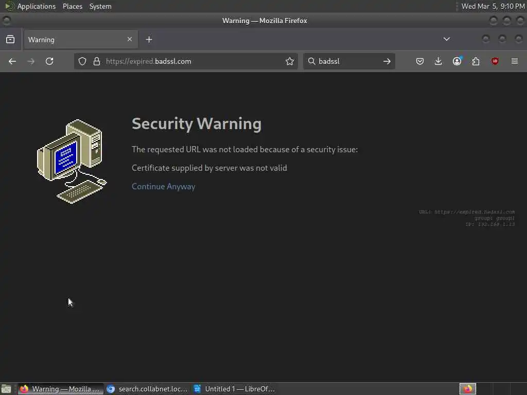
Task: Open a new tab with plus
Action: tap(149, 40)
